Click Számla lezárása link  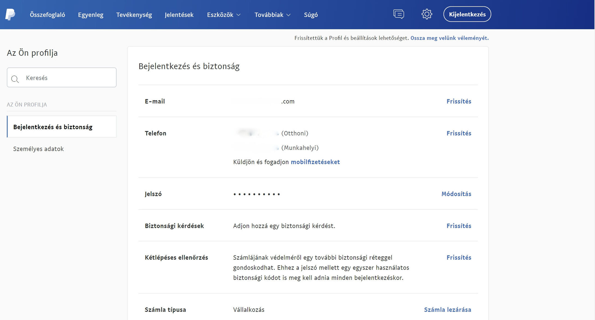click(447, 310)
